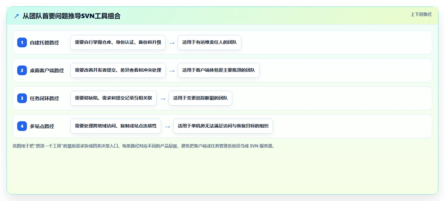Click the heading 从团队首要问题推导SVN工具组合
Image resolution: width=445 pixels, height=201 pixels.
pos(71,16)
